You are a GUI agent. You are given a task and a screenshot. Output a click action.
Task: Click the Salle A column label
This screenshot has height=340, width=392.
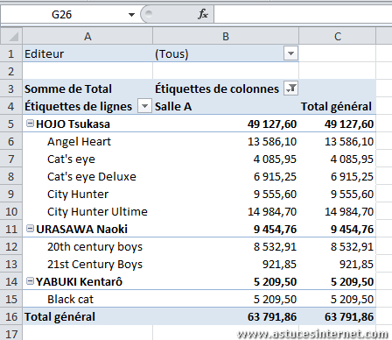click(226, 106)
